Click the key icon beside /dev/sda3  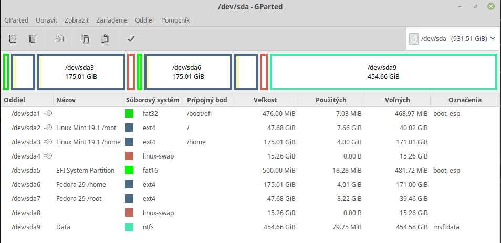click(x=48, y=142)
